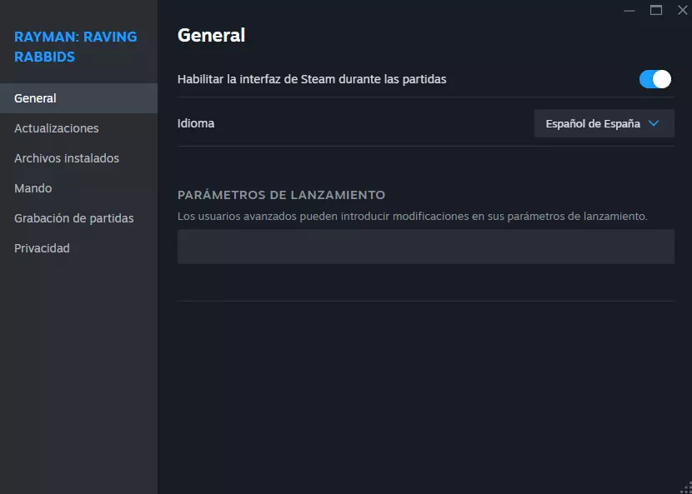This screenshot has width=692, height=494.
Task: Click the Rayman: Raving Rabbids title
Action: tap(76, 47)
